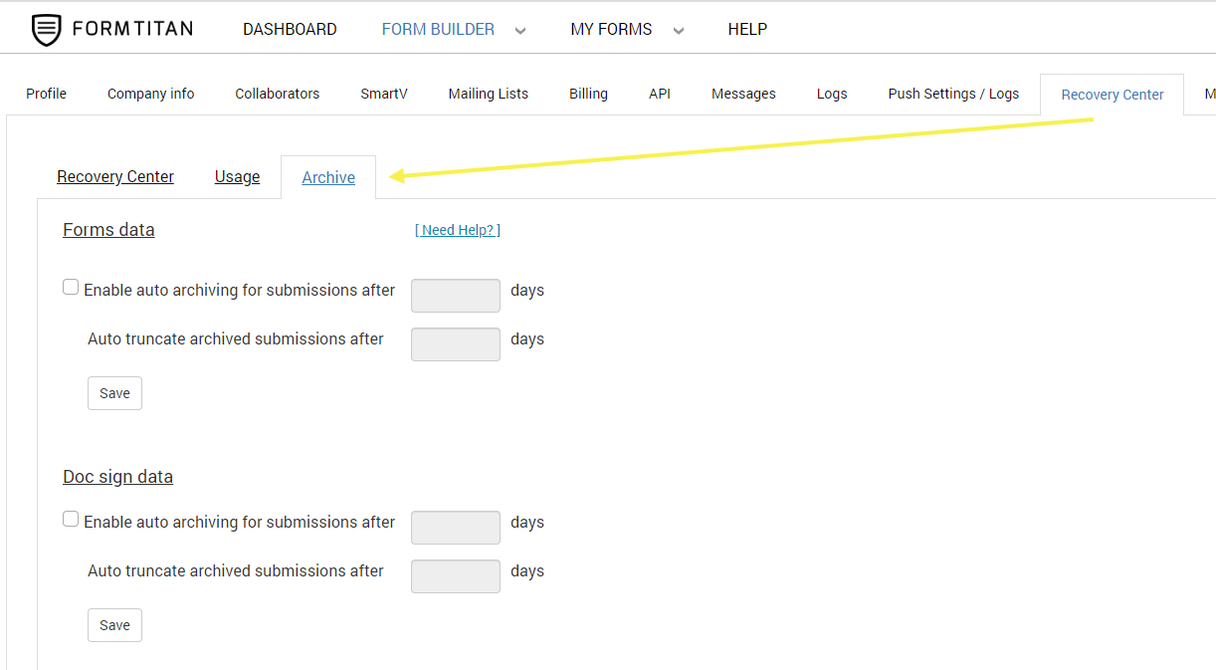Expand the My Forms dropdown chevron

click(x=679, y=31)
